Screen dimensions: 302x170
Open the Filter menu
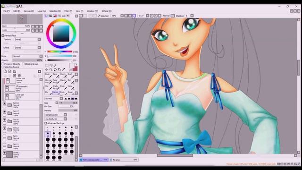pos(68,11)
